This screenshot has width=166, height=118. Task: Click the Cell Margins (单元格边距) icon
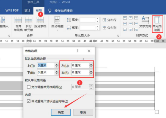(157, 20)
